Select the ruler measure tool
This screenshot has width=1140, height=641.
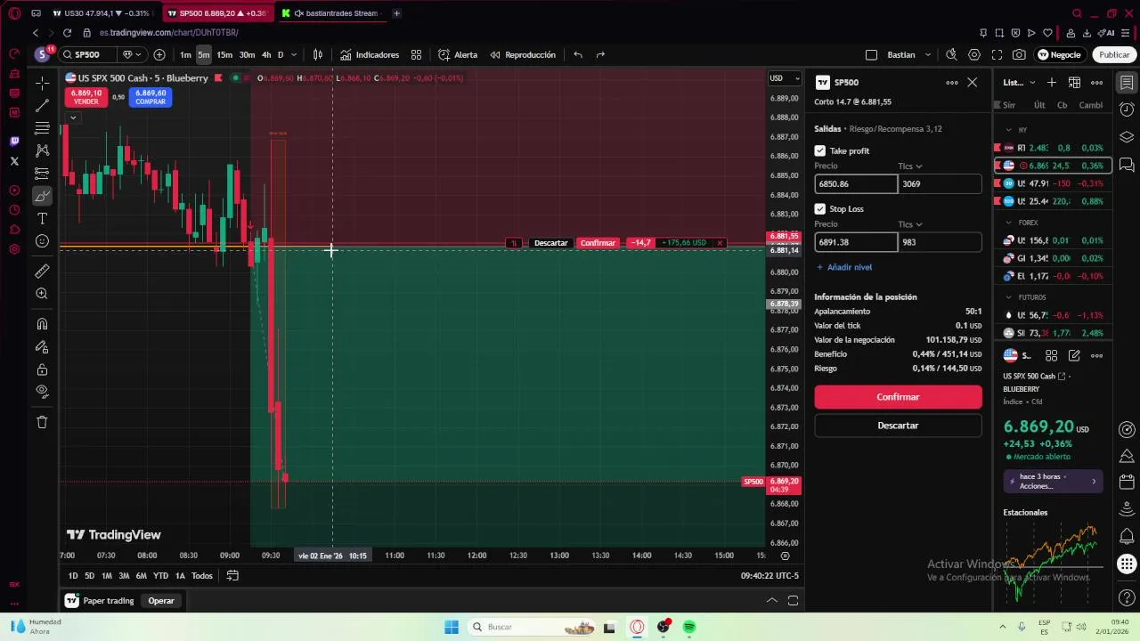tap(42, 271)
